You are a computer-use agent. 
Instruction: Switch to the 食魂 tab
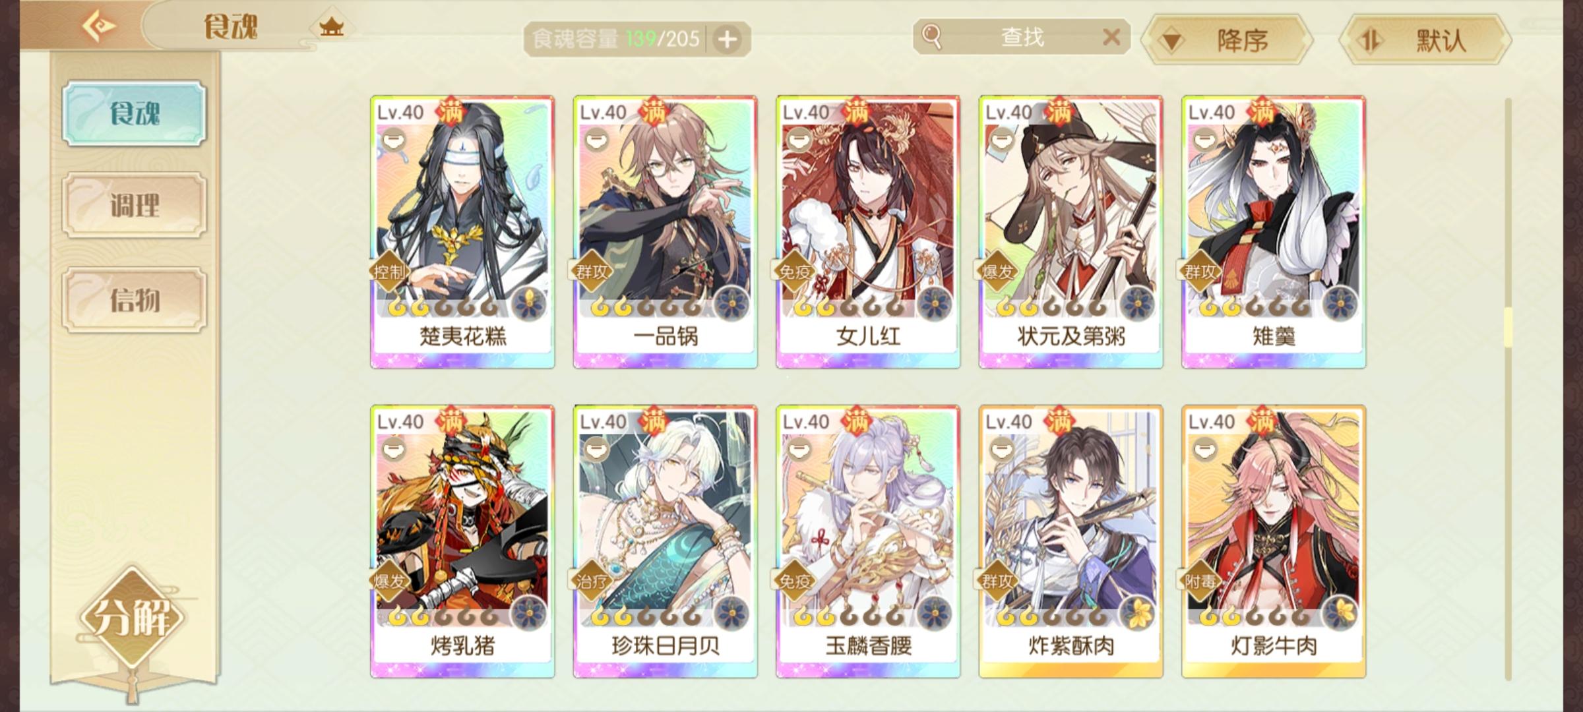point(135,113)
